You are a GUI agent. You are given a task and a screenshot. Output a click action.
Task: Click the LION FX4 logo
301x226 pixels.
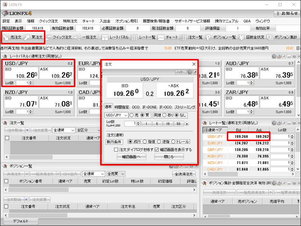(x=17, y=13)
